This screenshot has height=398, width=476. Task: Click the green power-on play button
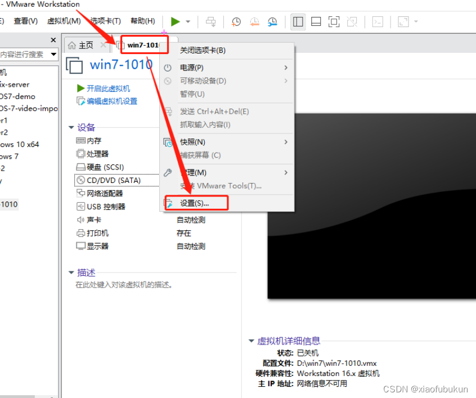point(175,21)
